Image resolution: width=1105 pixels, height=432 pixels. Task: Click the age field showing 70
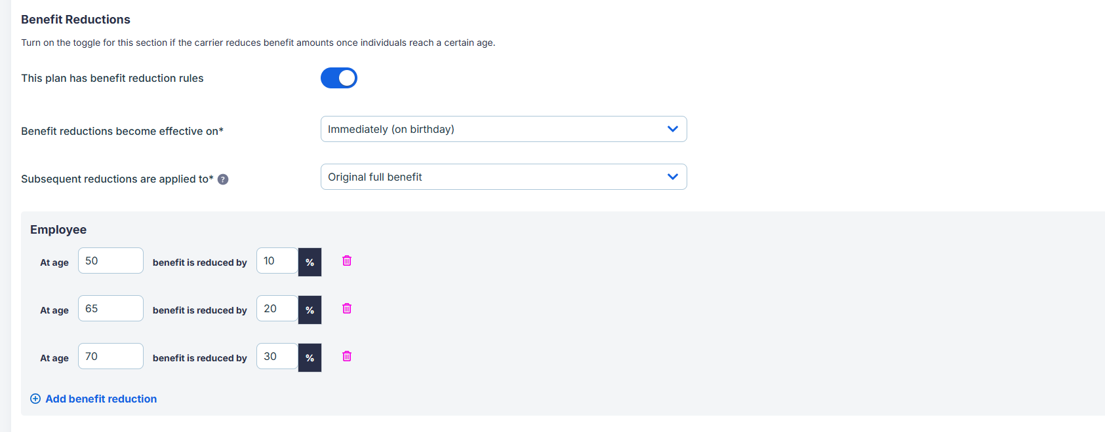pos(111,356)
